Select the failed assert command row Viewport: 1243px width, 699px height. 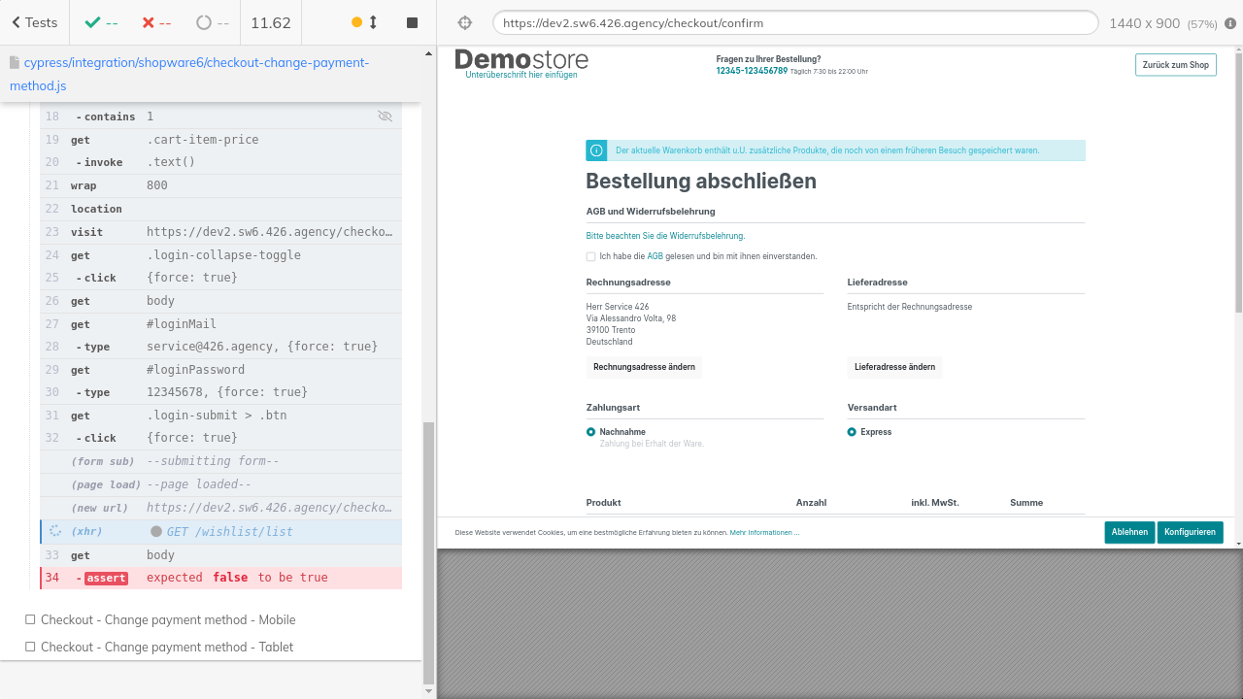(220, 578)
